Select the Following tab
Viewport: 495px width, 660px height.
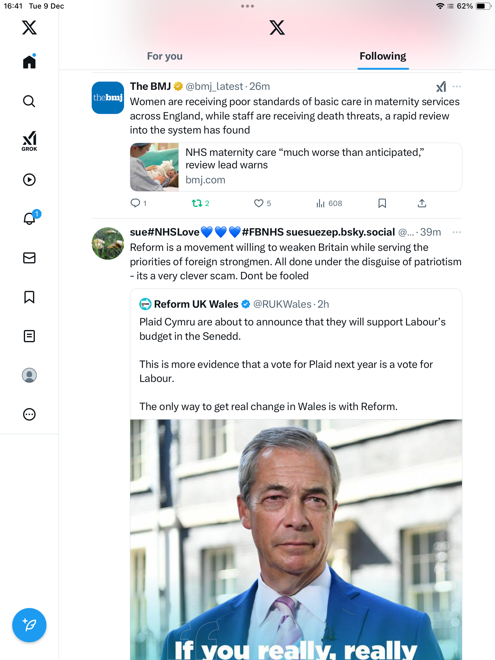click(383, 56)
